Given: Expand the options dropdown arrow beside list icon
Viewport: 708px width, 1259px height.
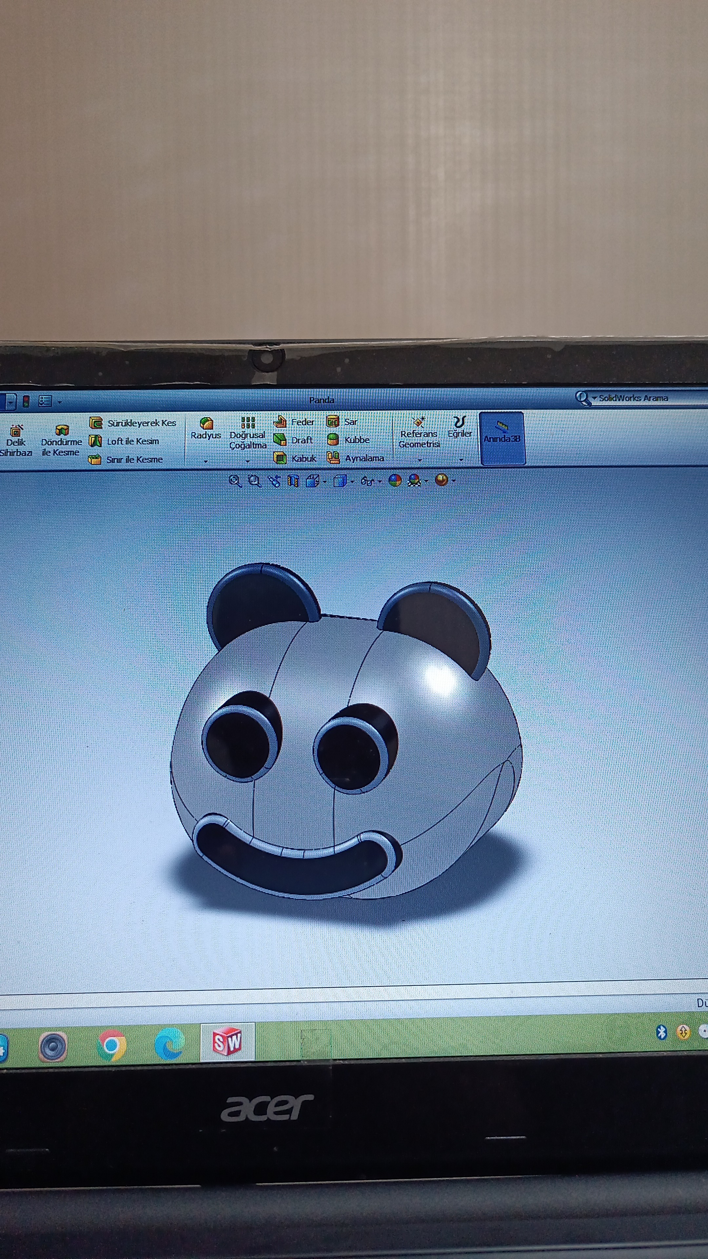Looking at the screenshot, I should [x=60, y=402].
